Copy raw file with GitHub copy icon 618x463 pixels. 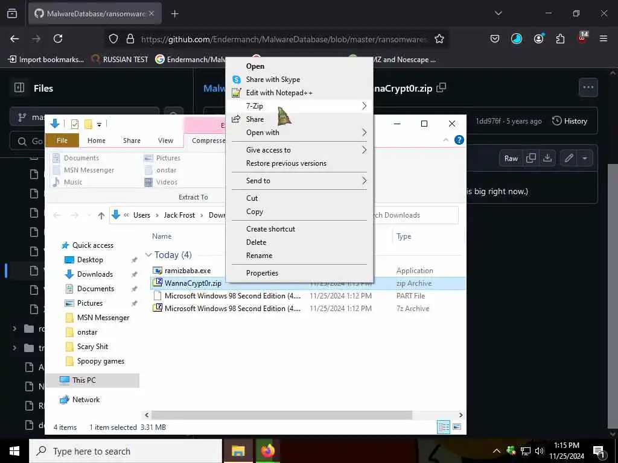[531, 159]
